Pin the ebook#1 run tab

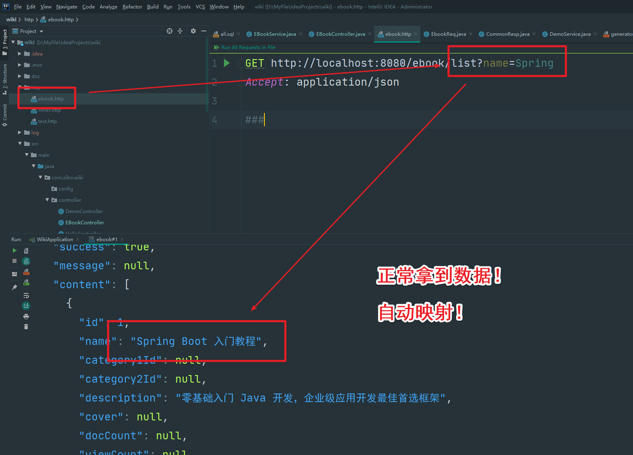click(x=14, y=287)
